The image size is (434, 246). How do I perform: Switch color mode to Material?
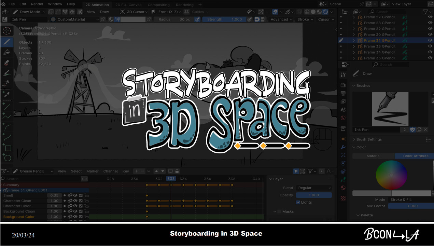coord(373,156)
